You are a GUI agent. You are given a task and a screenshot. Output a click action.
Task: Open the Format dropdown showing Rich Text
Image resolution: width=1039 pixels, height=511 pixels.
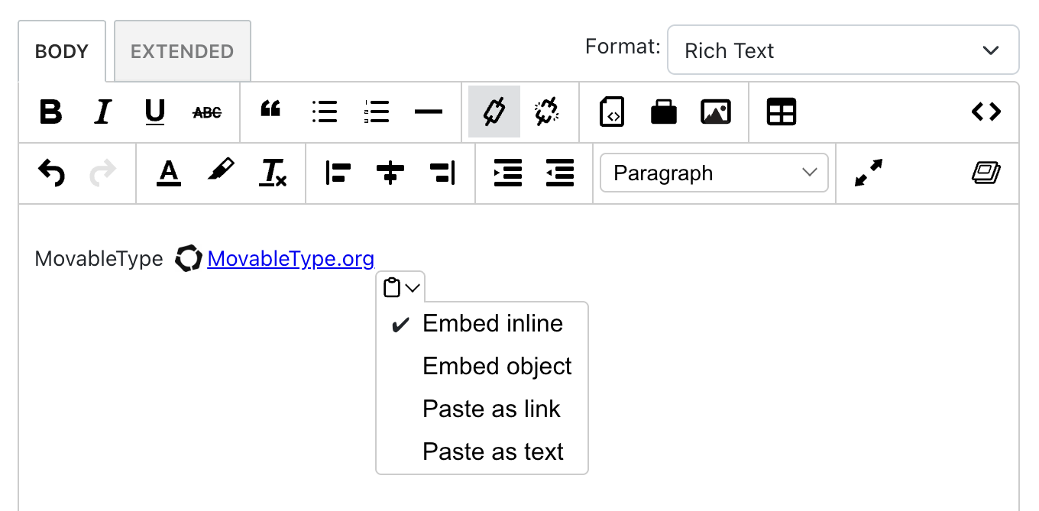(843, 50)
